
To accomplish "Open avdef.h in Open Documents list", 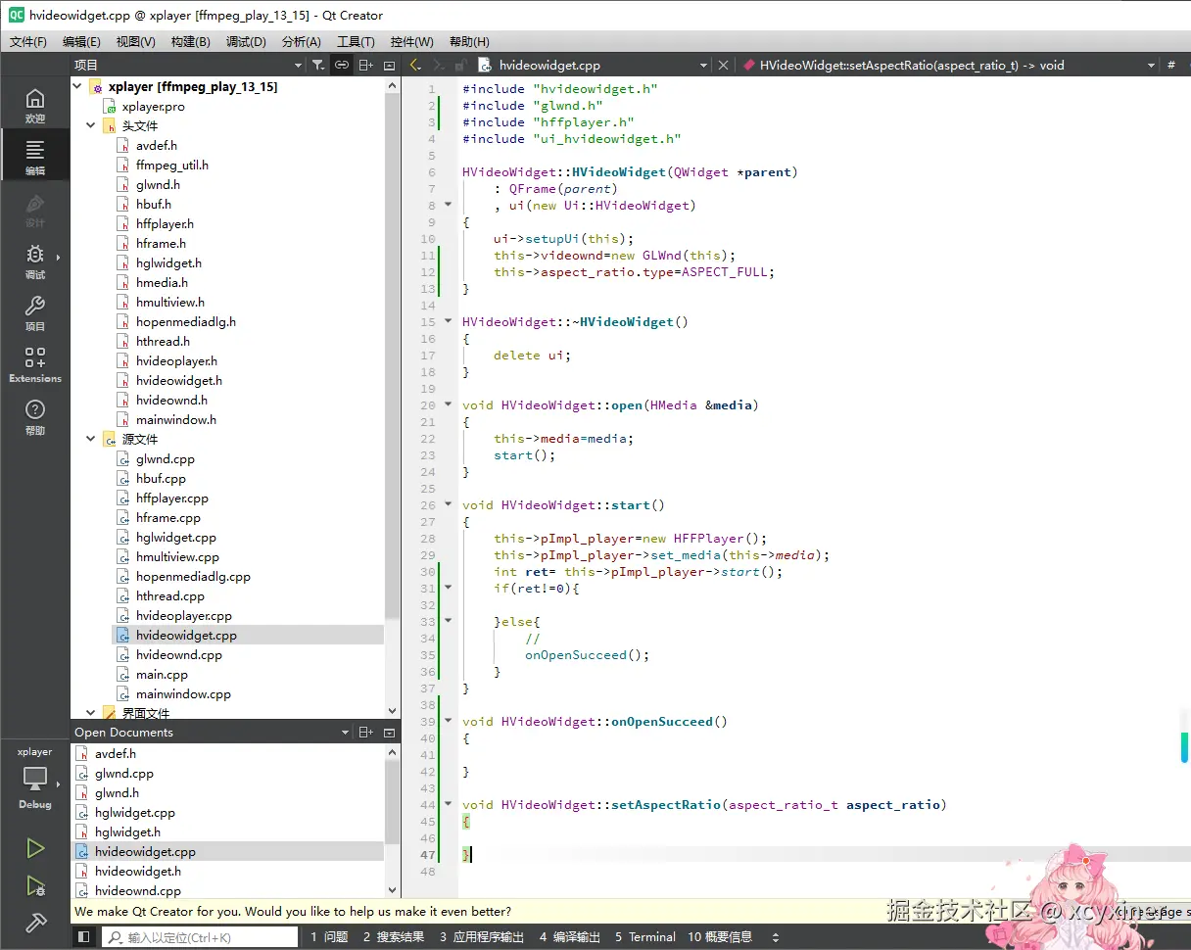I will [116, 754].
